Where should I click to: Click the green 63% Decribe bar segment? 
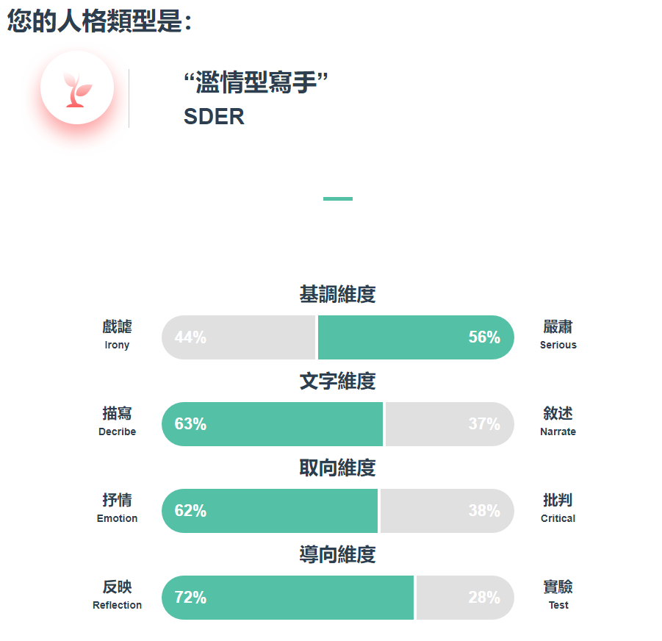pos(273,424)
